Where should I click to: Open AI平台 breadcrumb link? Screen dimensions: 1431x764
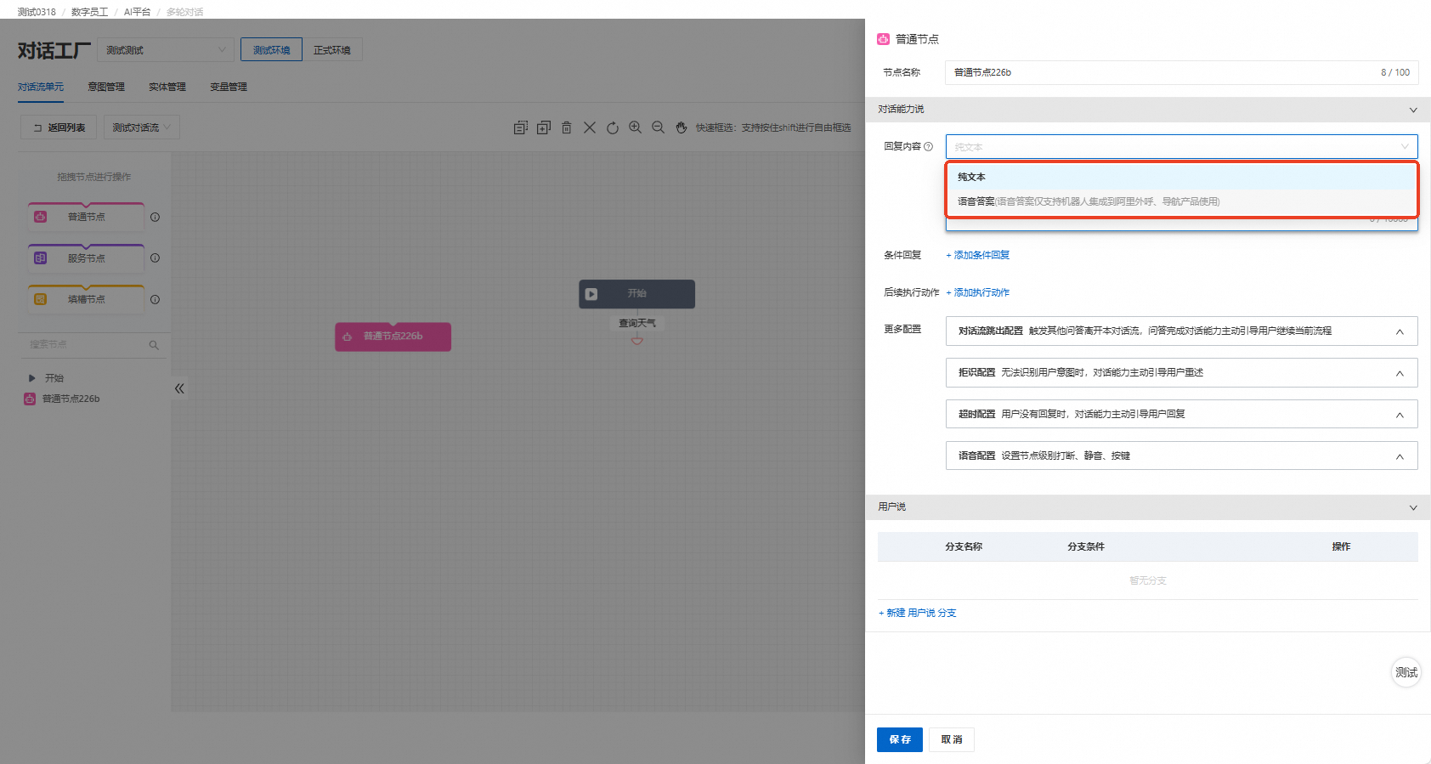point(137,12)
